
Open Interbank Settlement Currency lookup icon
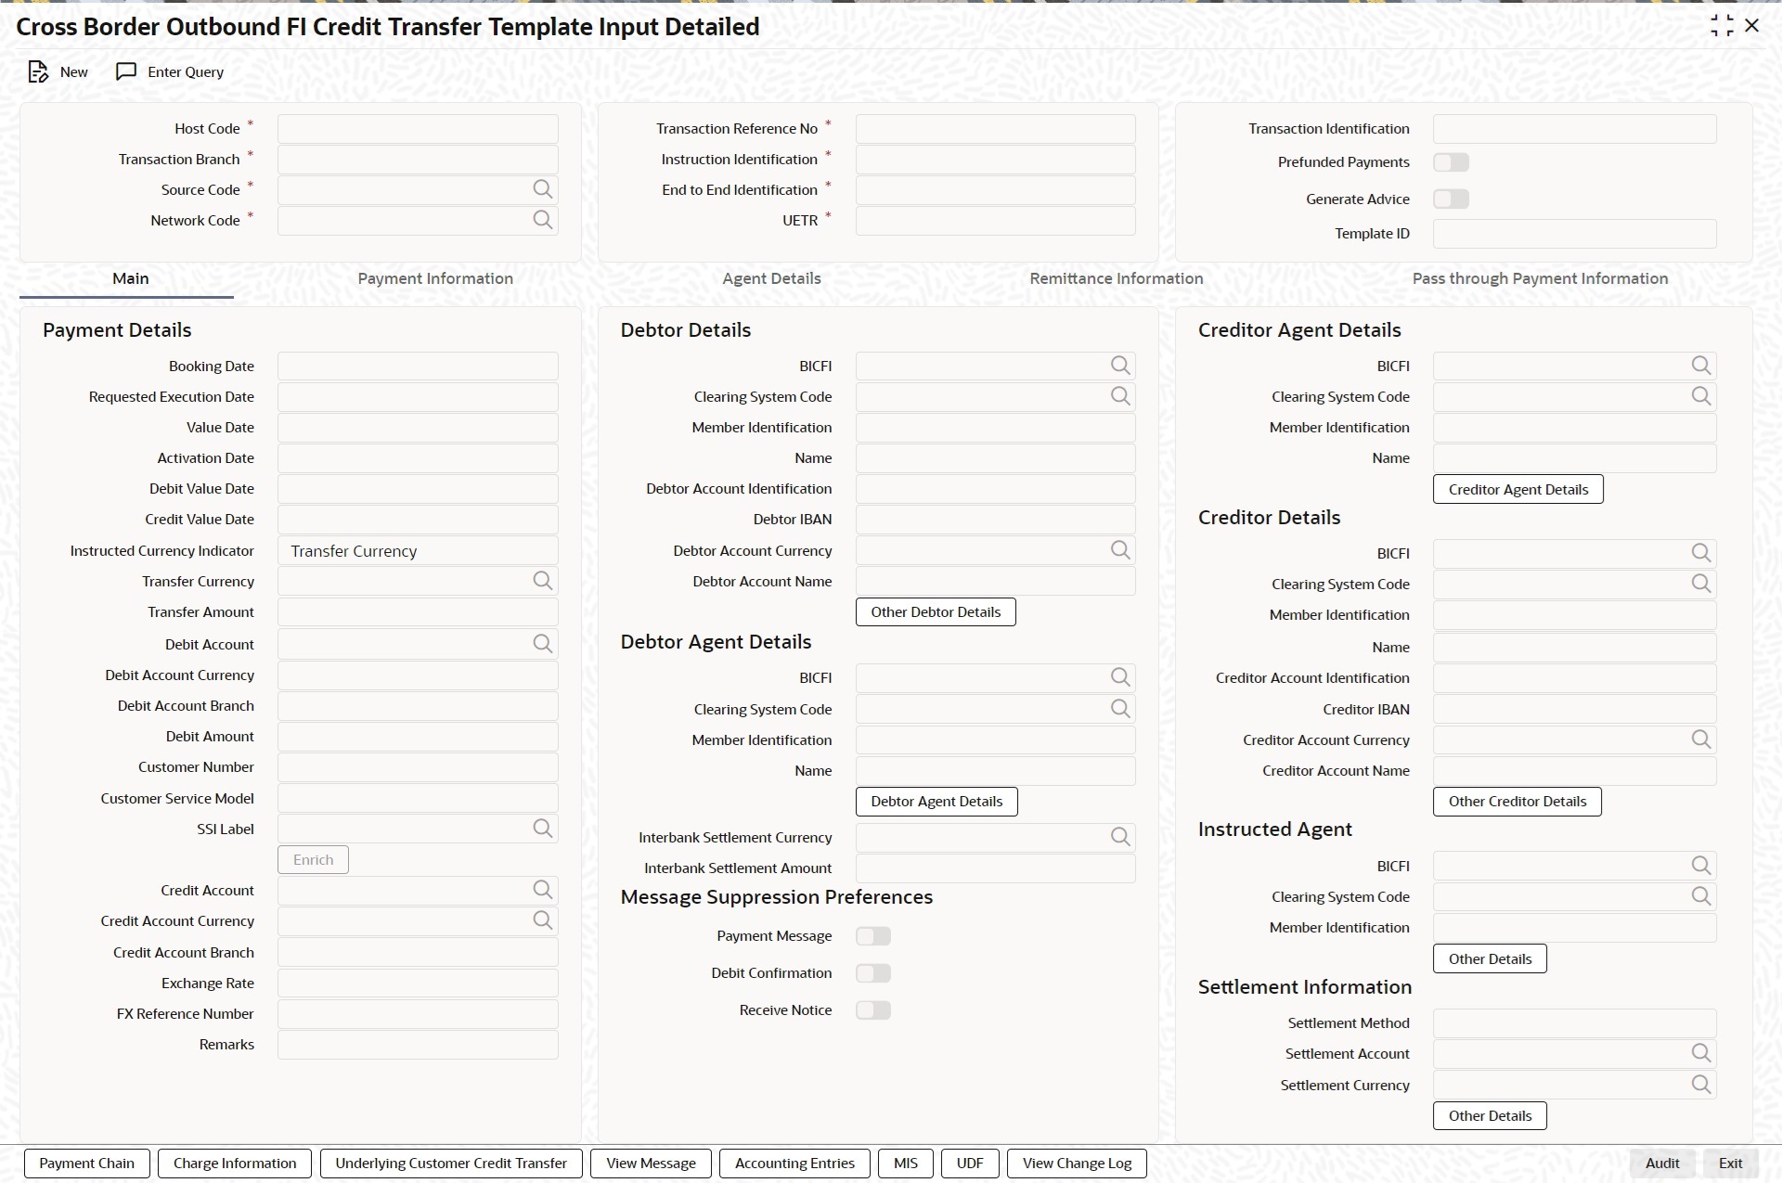point(1120,837)
